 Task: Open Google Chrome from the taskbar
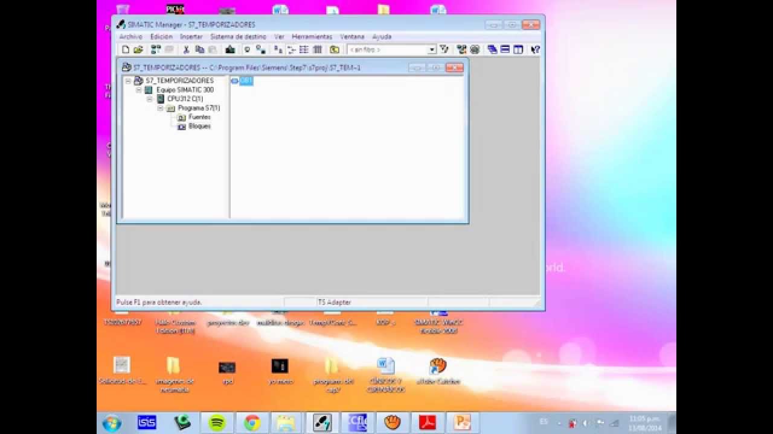coord(252,423)
